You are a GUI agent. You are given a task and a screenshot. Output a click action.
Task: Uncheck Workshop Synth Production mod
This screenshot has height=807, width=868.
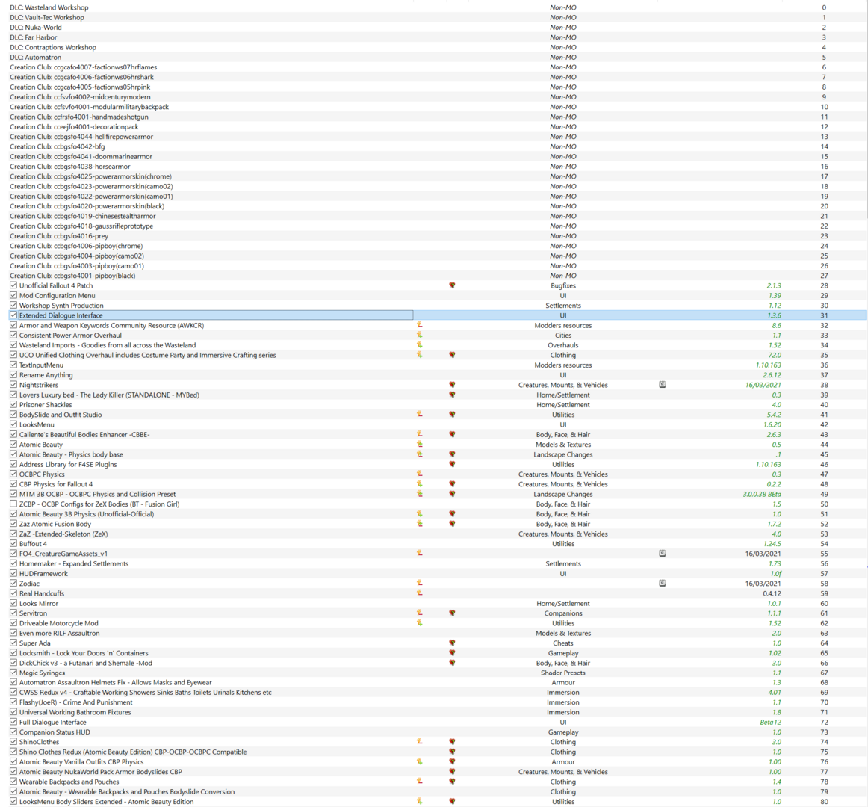point(13,305)
